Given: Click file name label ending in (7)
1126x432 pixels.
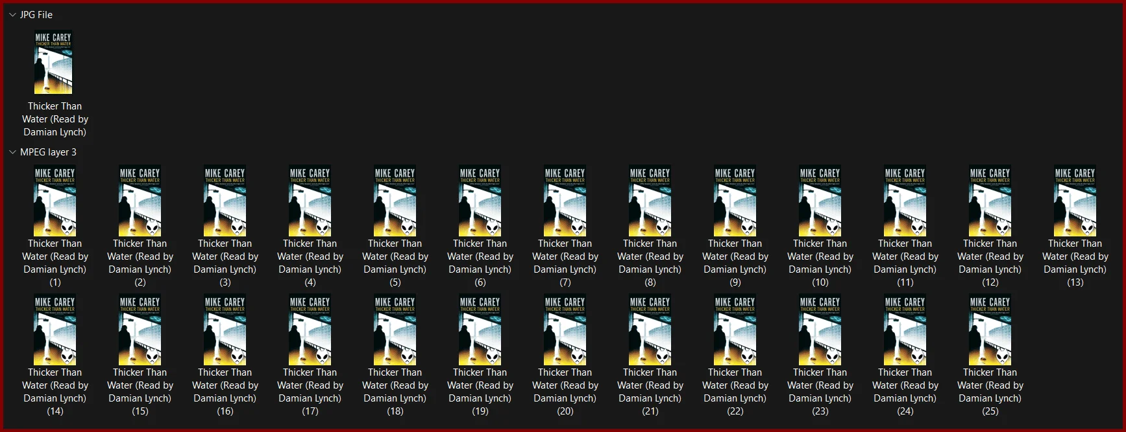Looking at the screenshot, I should pos(565,263).
